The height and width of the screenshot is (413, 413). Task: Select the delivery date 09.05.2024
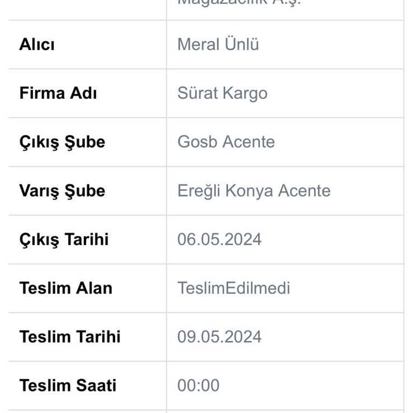(219, 337)
